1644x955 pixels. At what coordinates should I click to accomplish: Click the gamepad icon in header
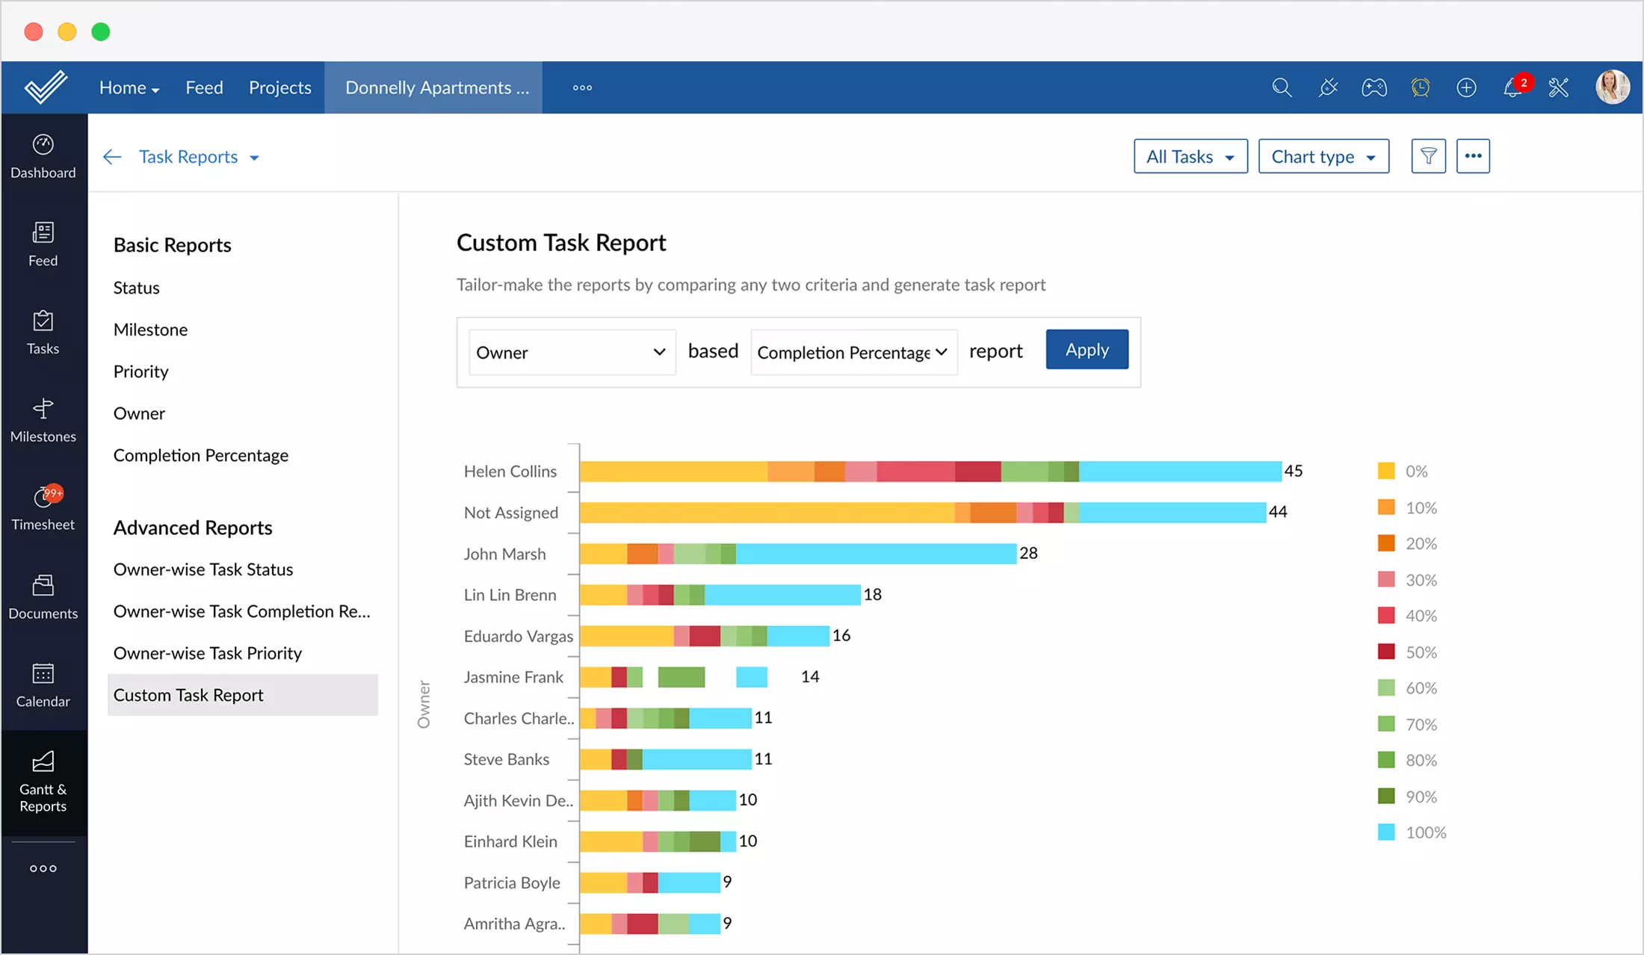click(x=1373, y=87)
